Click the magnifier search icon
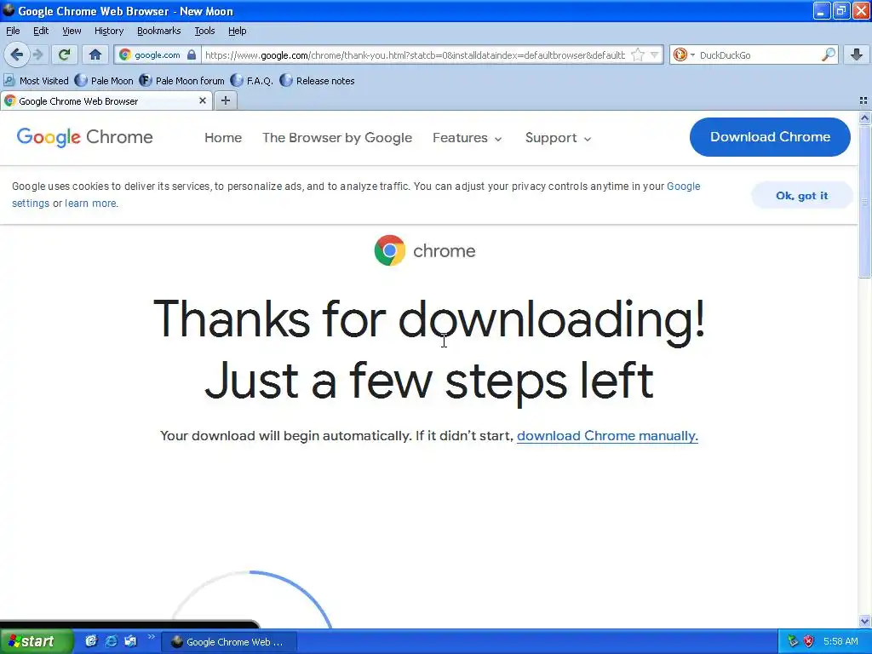 coord(828,54)
